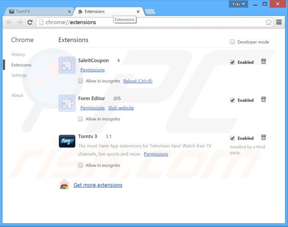This screenshot has width=288, height=227.
Task: Remove Form Editor via trash icon
Action: [263, 99]
